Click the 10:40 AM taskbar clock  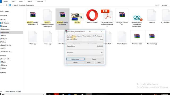[164, 94]
